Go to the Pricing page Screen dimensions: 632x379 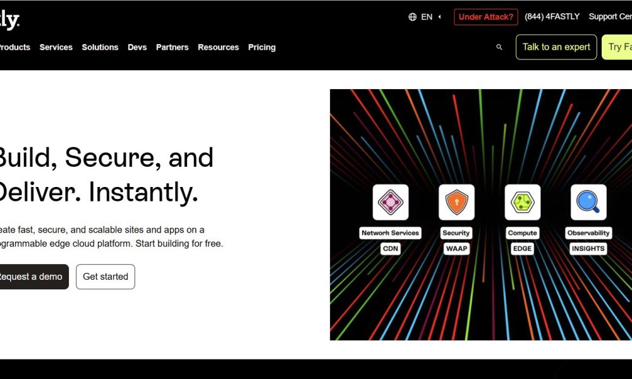click(x=262, y=47)
